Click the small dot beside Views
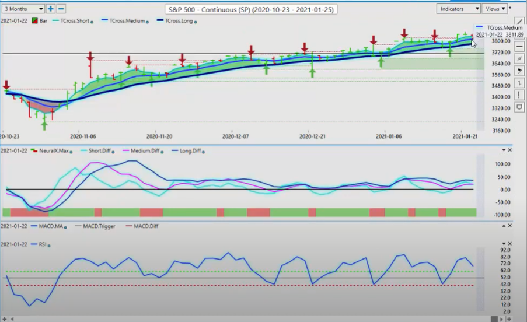This screenshot has height=322, width=527. point(511,8)
